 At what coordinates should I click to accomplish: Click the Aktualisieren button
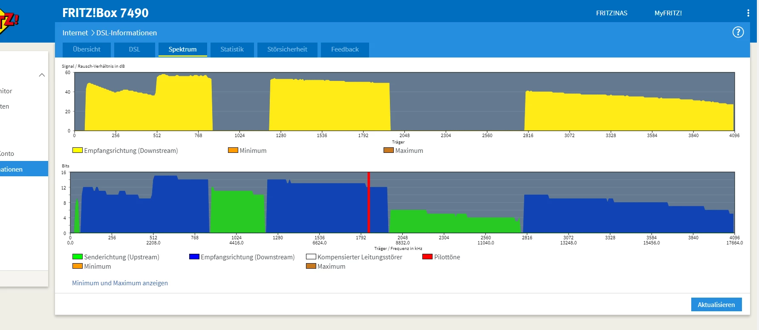pos(716,304)
